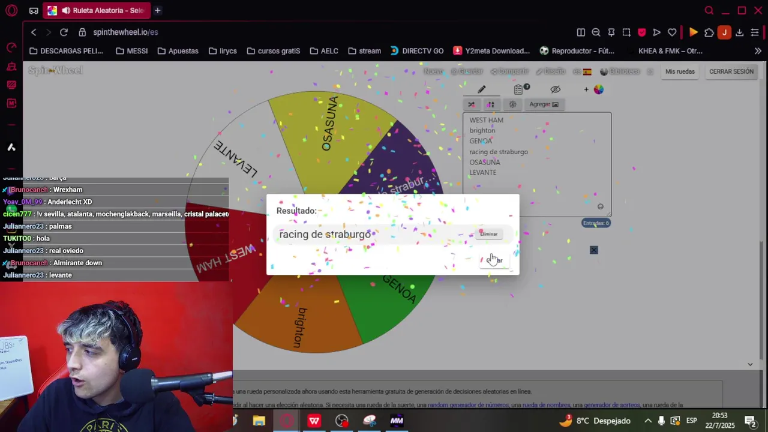Open the extensions cube icon

[x=709, y=32]
